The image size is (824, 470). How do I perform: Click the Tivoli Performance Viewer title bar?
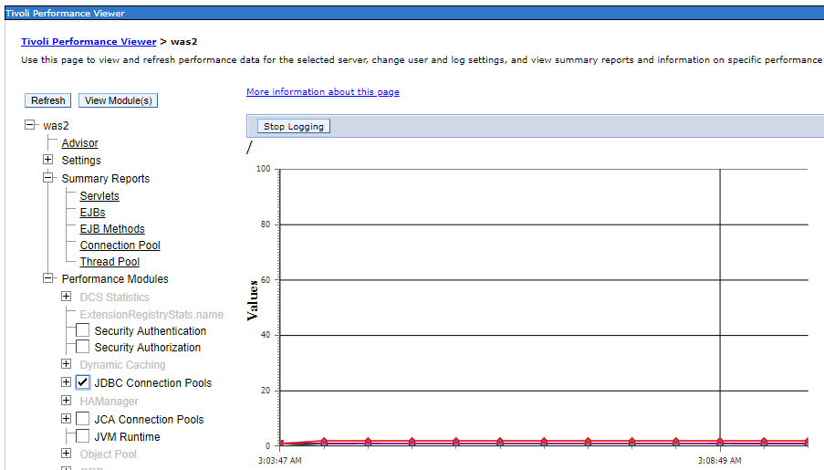414,13
